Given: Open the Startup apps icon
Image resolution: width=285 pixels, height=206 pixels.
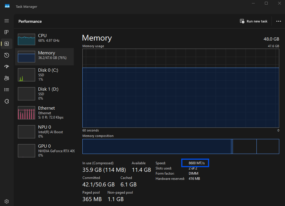Looking at the screenshot, I should (x=6, y=66).
